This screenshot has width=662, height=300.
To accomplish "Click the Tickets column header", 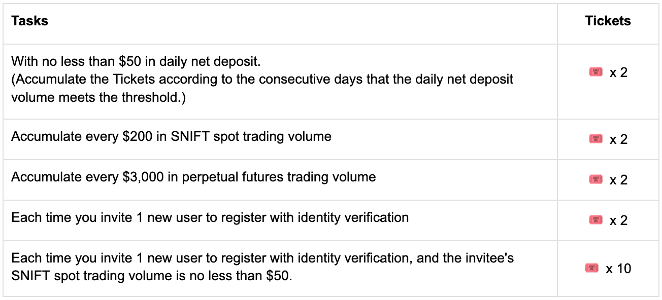I will tap(608, 21).
